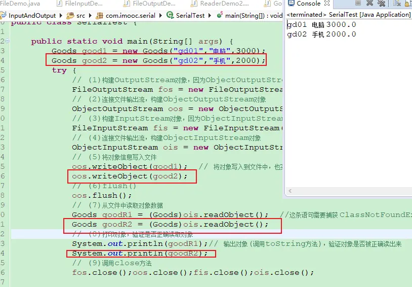Click the FileInputStream fis declaration line
This screenshot has height=287, width=412.
pos(177,128)
